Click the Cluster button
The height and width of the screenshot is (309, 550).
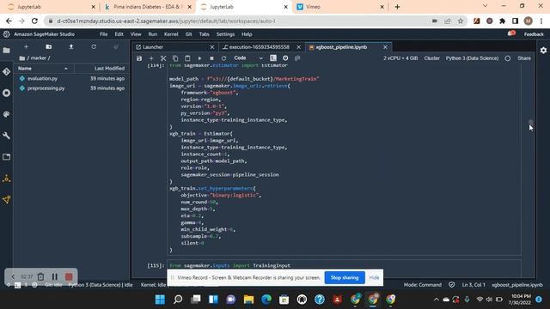(x=431, y=58)
